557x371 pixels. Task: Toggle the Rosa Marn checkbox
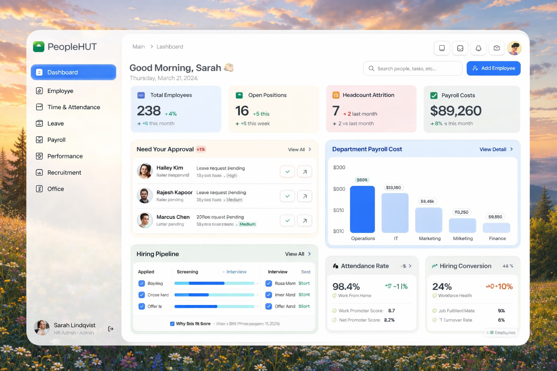pos(269,283)
